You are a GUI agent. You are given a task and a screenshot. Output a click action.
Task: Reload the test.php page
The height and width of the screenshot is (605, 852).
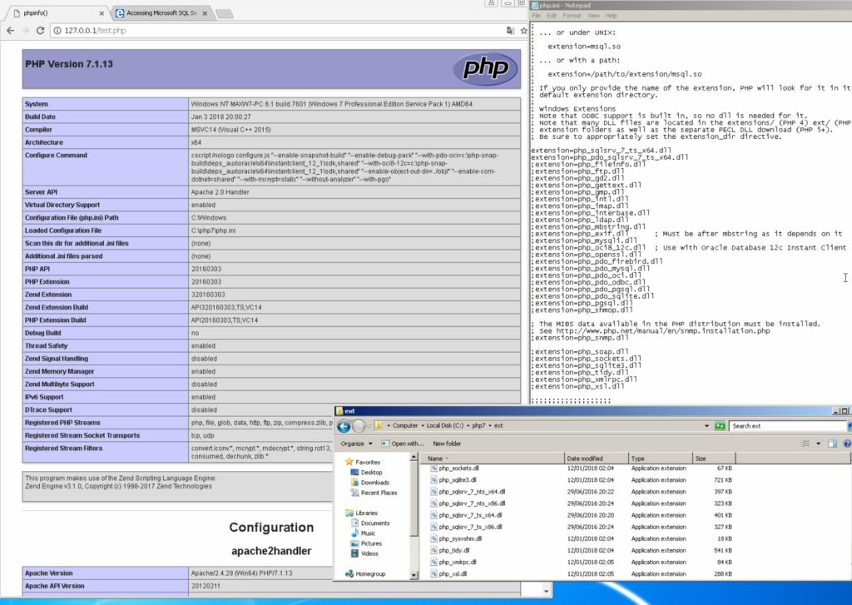39,30
